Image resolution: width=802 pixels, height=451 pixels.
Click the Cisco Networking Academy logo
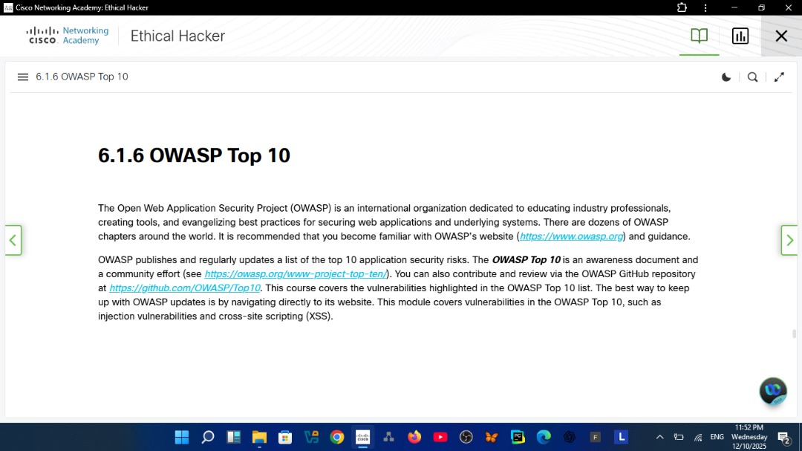[68, 36]
